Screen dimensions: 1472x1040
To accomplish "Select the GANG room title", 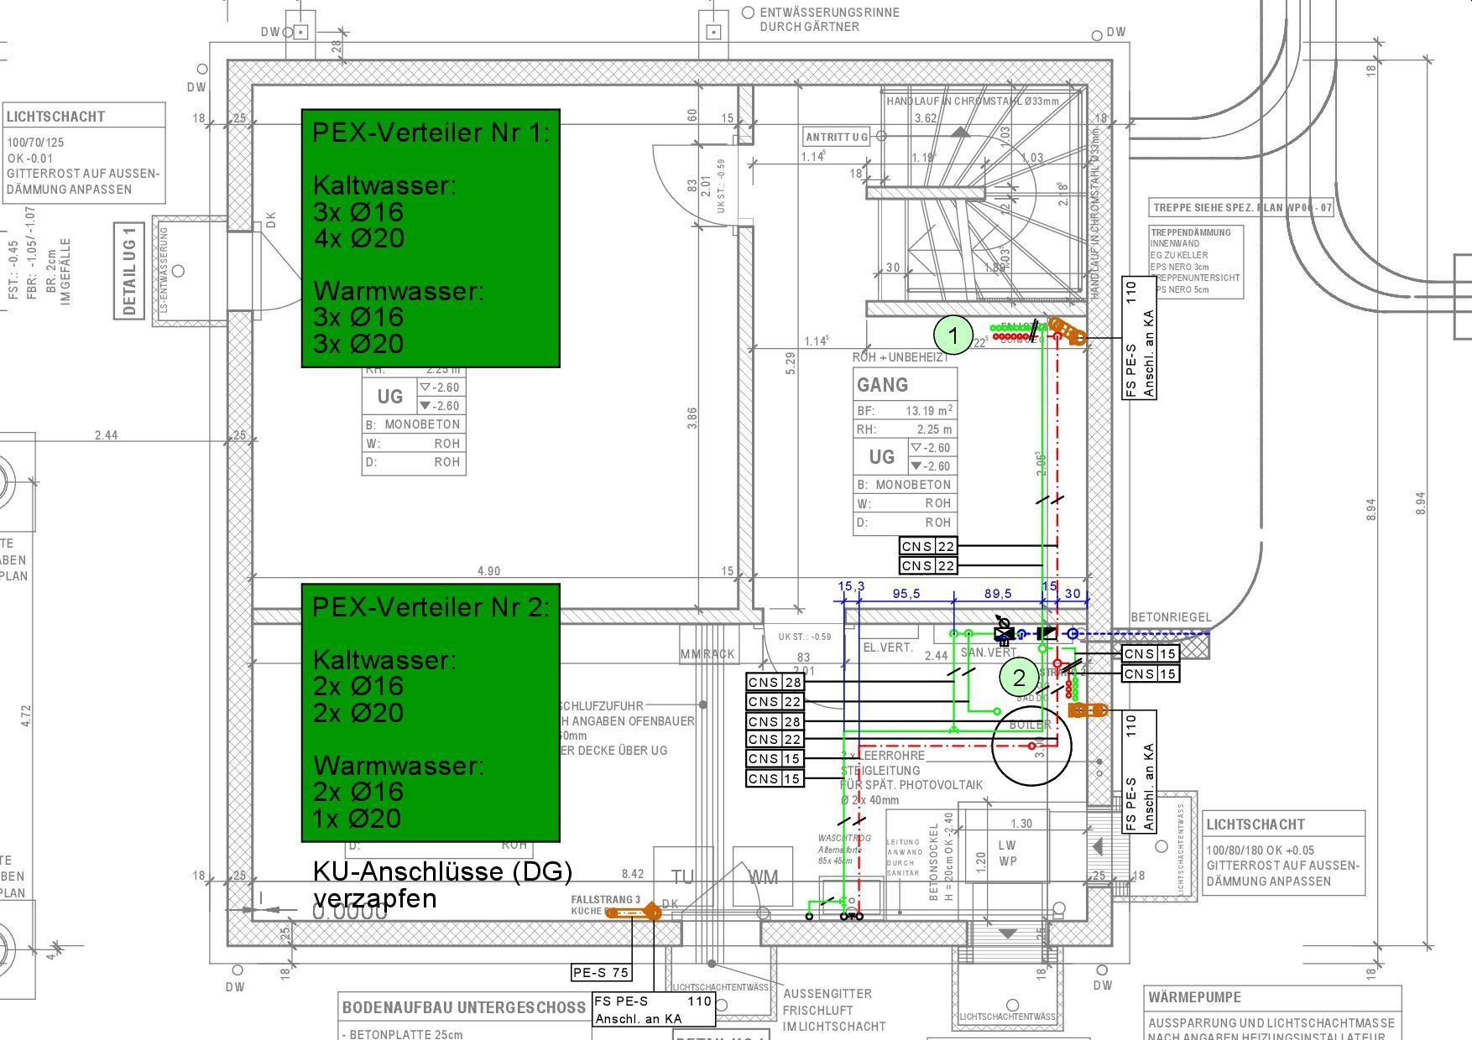I will coord(882,385).
